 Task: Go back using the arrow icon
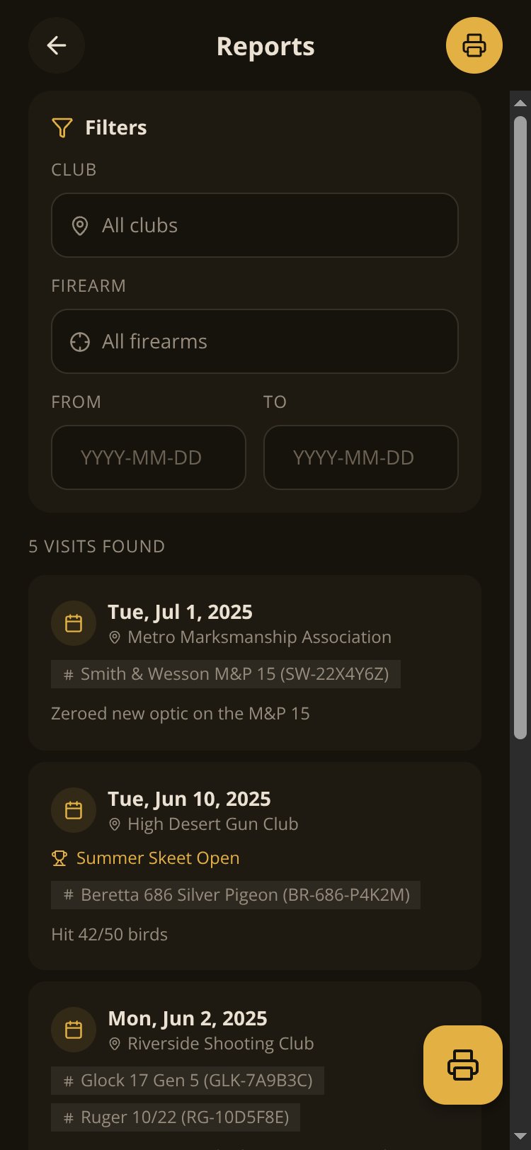57,45
